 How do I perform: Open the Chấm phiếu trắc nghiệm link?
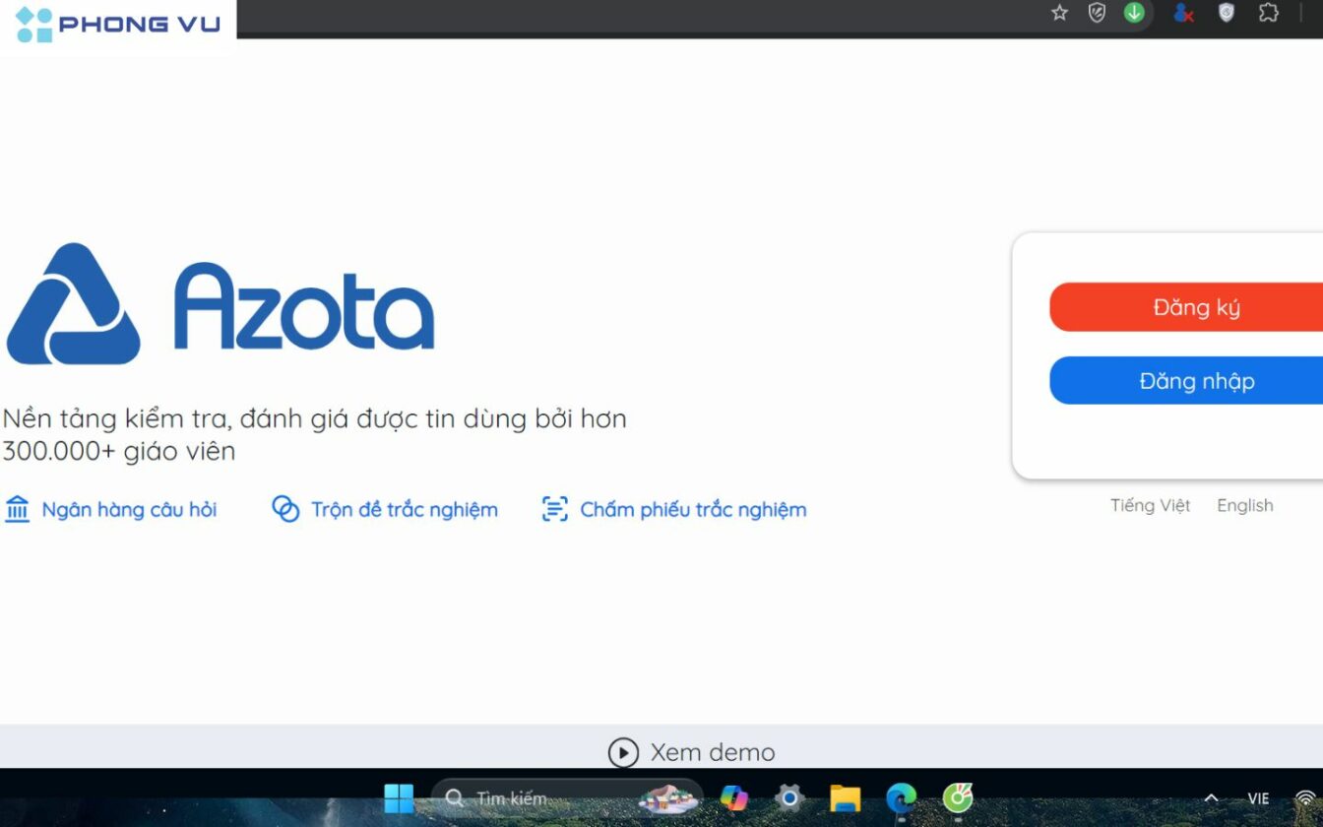(693, 510)
